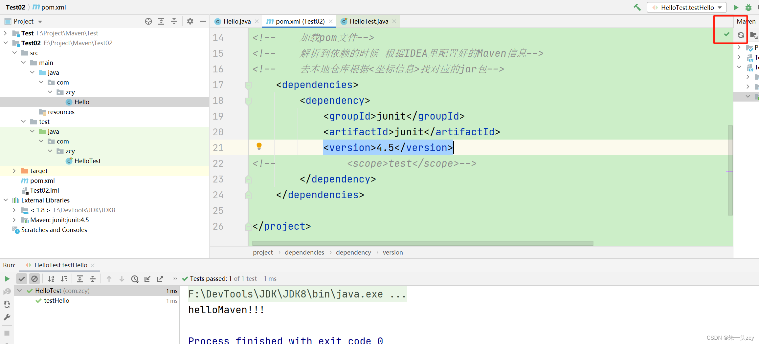Collapse External Libraries node
The image size is (759, 344).
(5, 200)
